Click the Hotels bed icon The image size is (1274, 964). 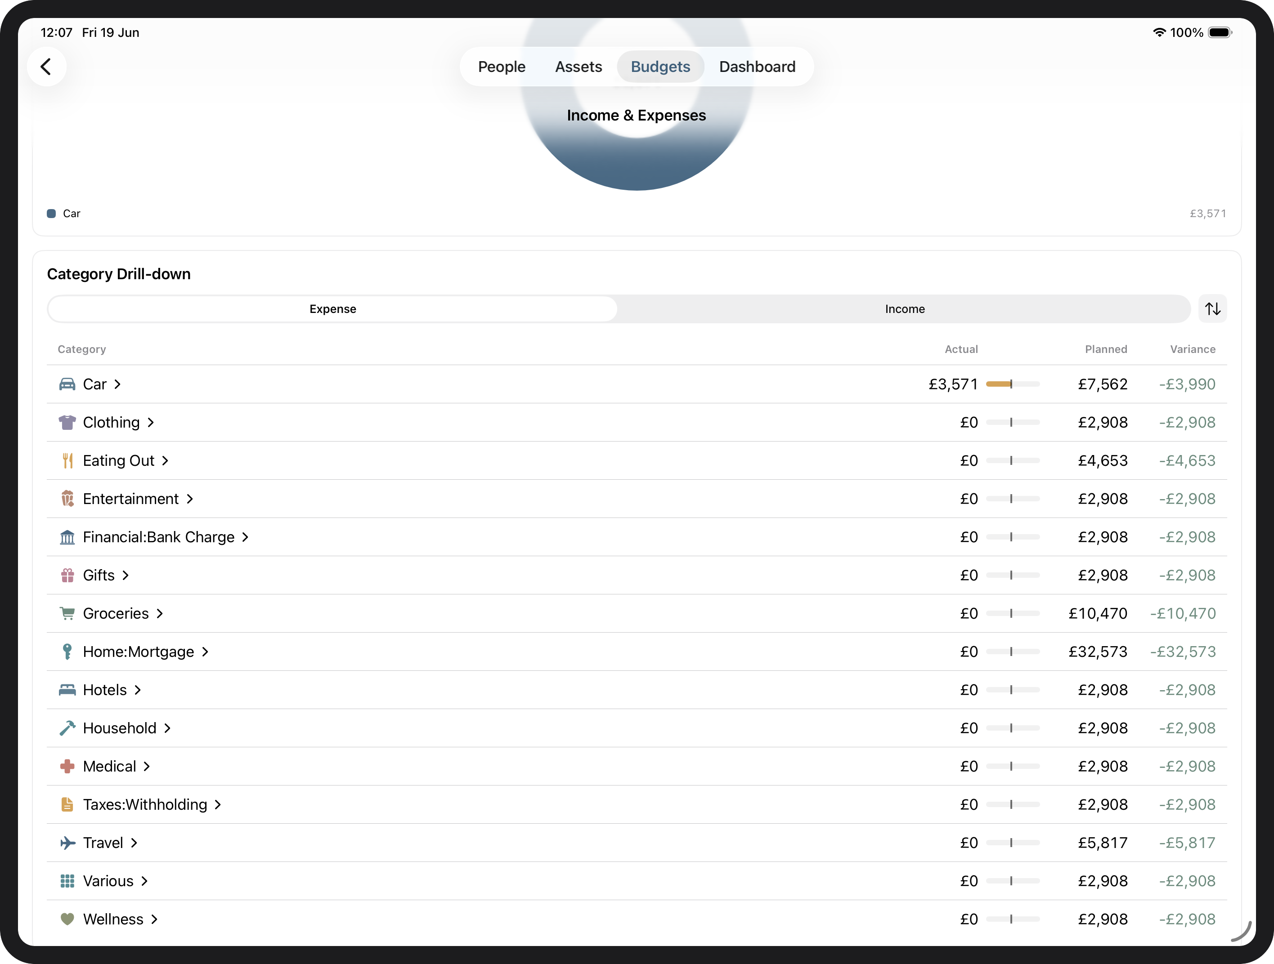67,690
